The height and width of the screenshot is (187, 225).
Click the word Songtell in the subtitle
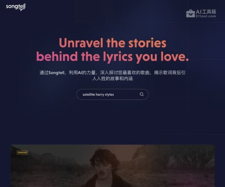pos(56,73)
